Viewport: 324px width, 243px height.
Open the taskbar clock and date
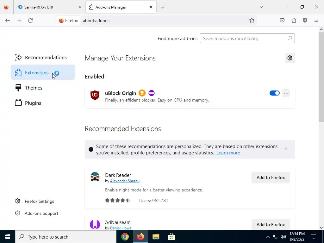coord(297,237)
